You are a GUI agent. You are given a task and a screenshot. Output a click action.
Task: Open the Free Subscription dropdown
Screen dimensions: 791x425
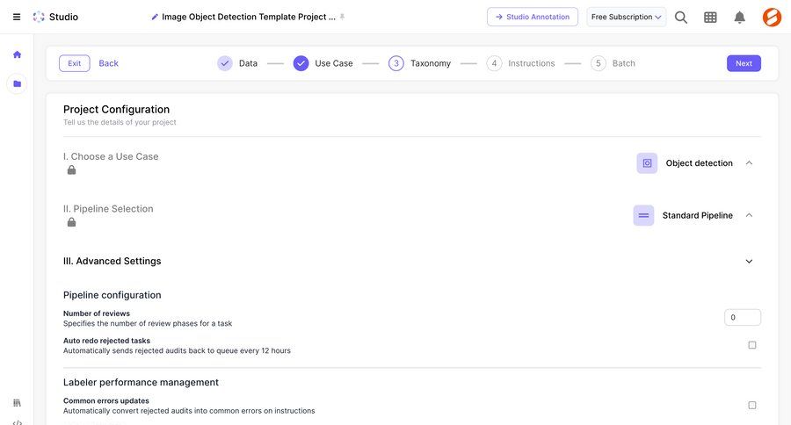coord(626,17)
